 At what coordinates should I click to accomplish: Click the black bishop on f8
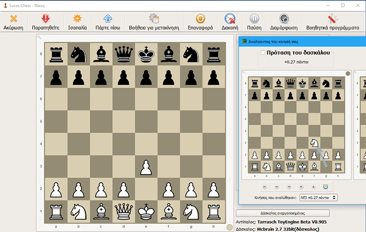[168, 54]
